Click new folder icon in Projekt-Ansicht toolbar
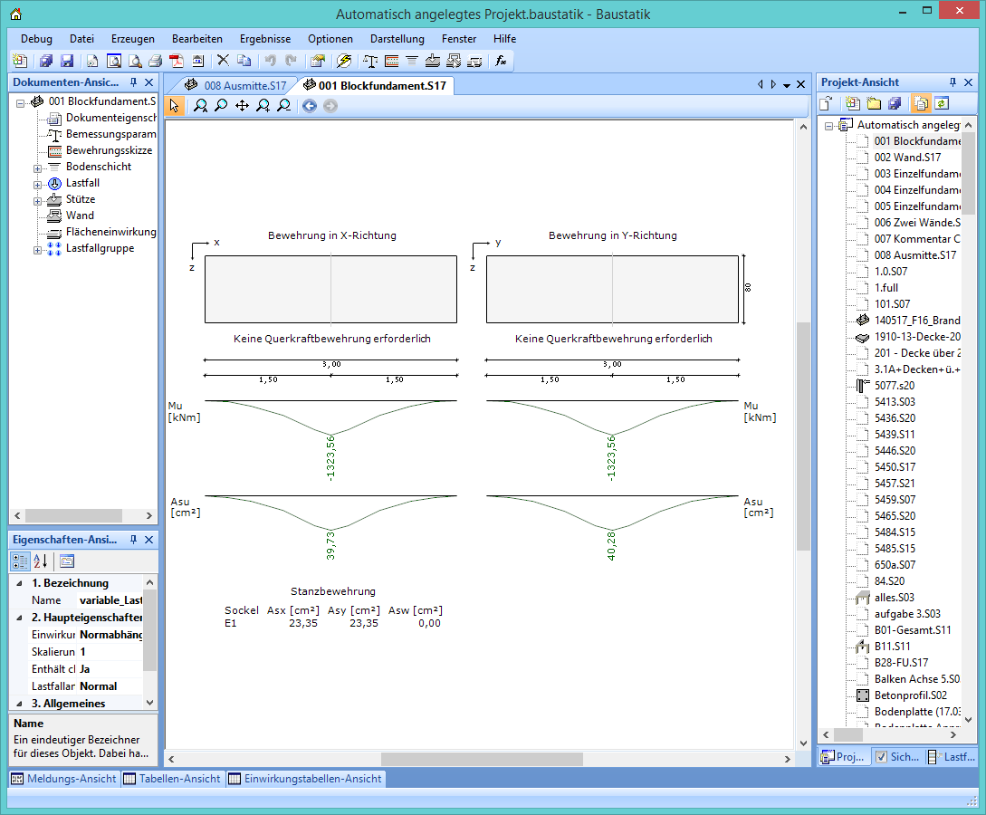The height and width of the screenshot is (815, 986). [x=874, y=104]
